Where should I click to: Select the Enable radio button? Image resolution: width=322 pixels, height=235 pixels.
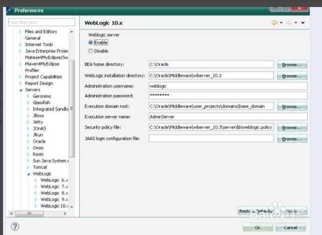coord(90,43)
